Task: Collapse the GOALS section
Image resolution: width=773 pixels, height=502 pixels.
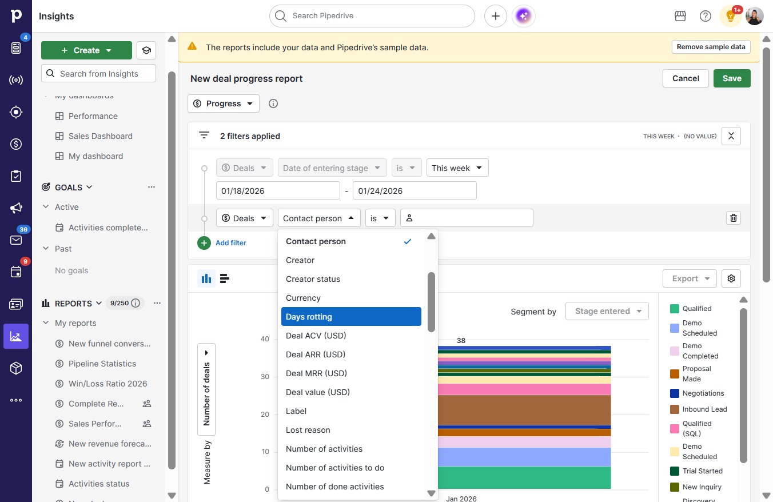Action: tap(89, 187)
